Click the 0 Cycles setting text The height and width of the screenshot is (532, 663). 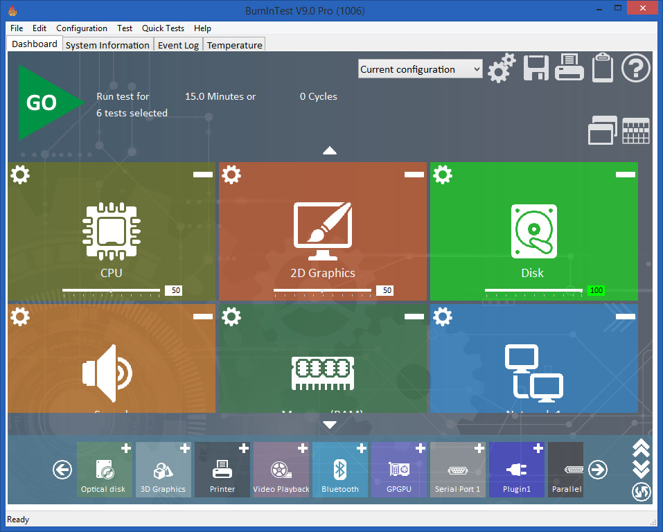click(x=319, y=96)
